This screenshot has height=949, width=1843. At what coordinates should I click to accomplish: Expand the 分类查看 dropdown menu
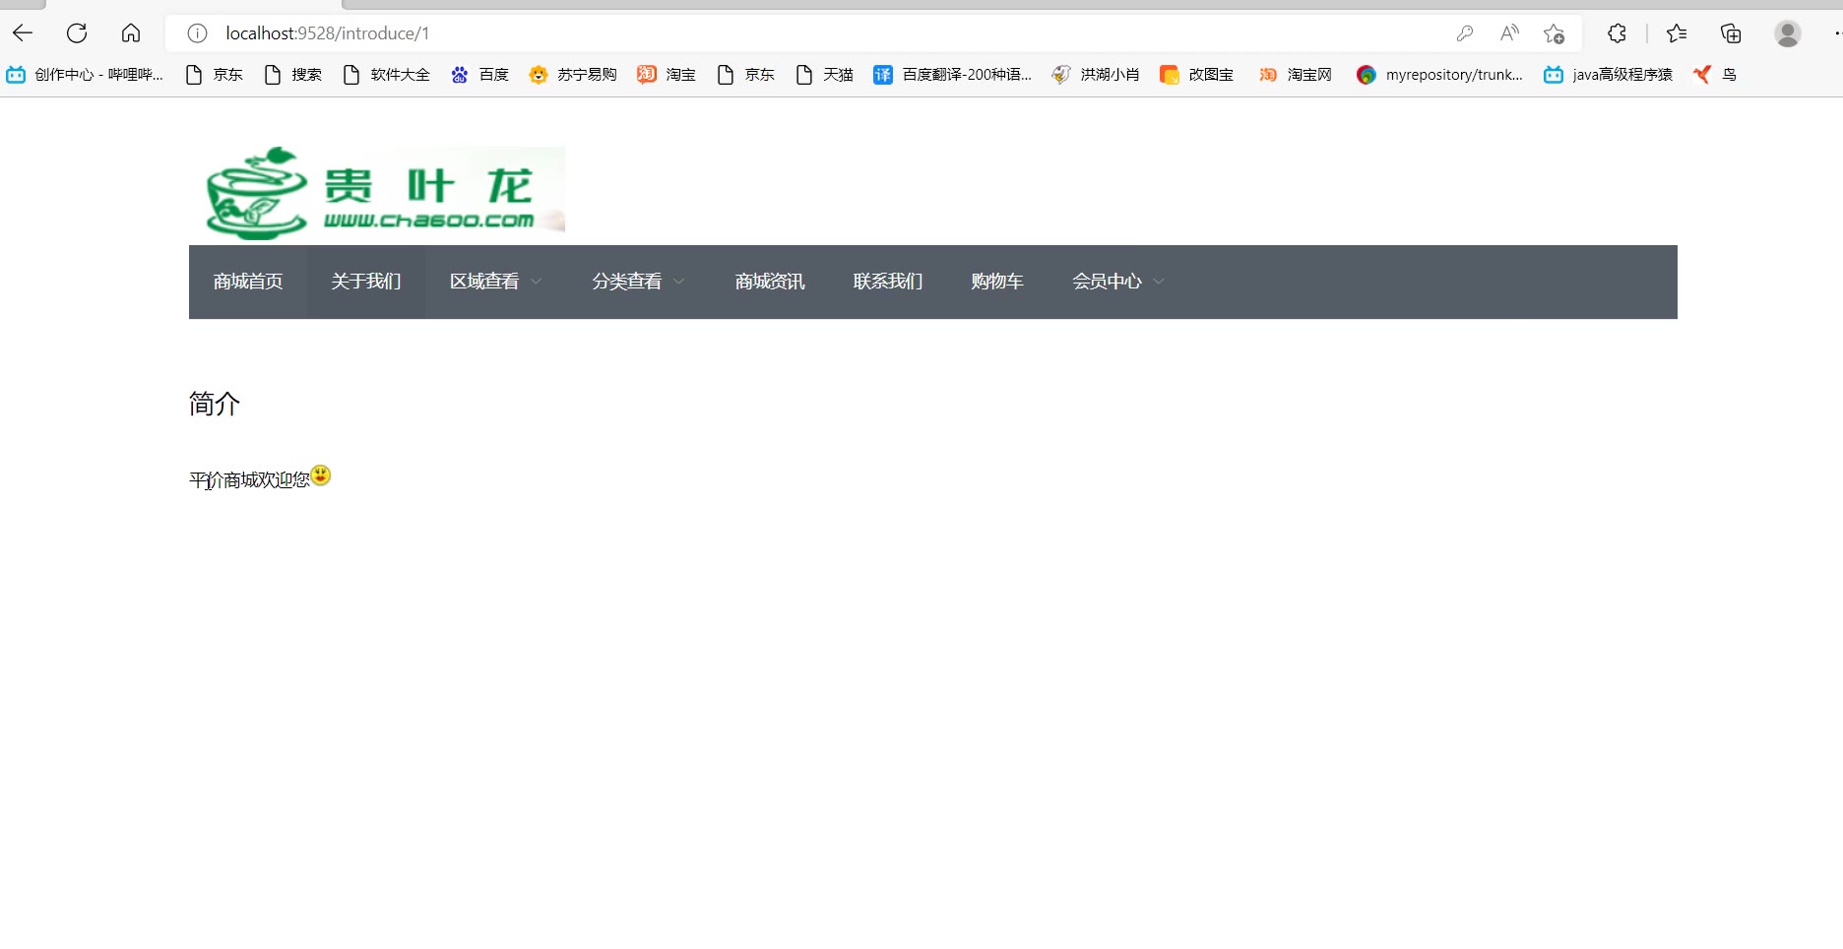point(638,282)
